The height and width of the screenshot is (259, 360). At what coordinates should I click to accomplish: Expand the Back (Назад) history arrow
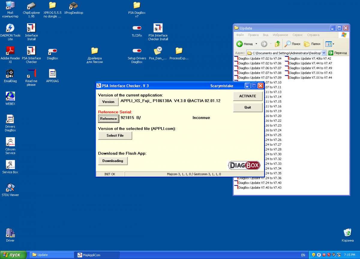click(x=256, y=44)
